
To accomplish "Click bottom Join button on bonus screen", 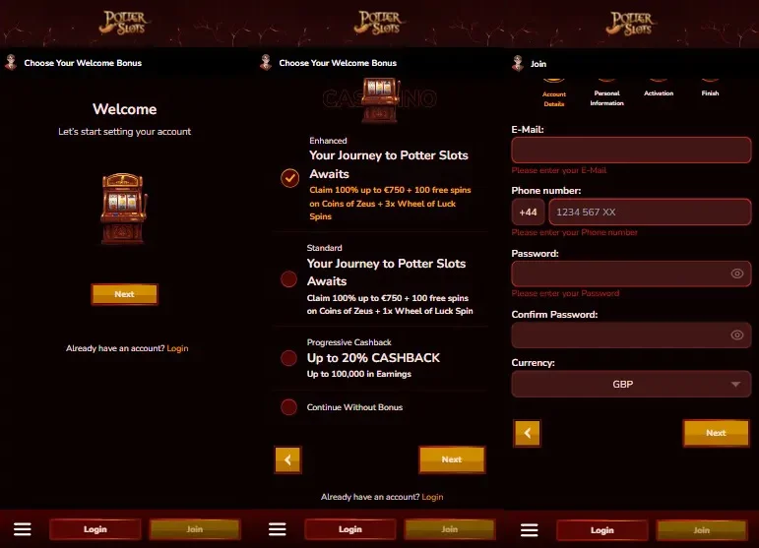I will pos(450,529).
